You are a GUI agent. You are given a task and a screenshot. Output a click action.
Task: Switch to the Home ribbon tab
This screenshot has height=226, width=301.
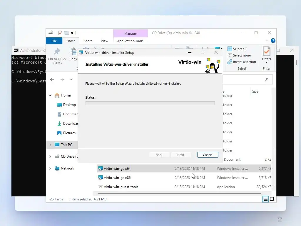pos(71,41)
